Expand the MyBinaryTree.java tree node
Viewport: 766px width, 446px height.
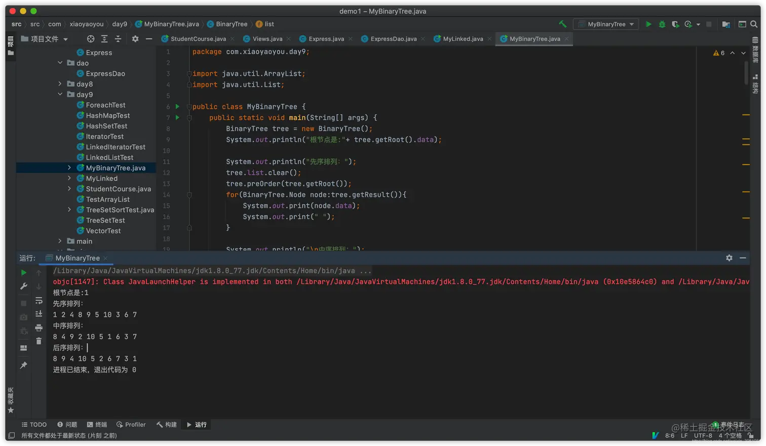click(69, 168)
